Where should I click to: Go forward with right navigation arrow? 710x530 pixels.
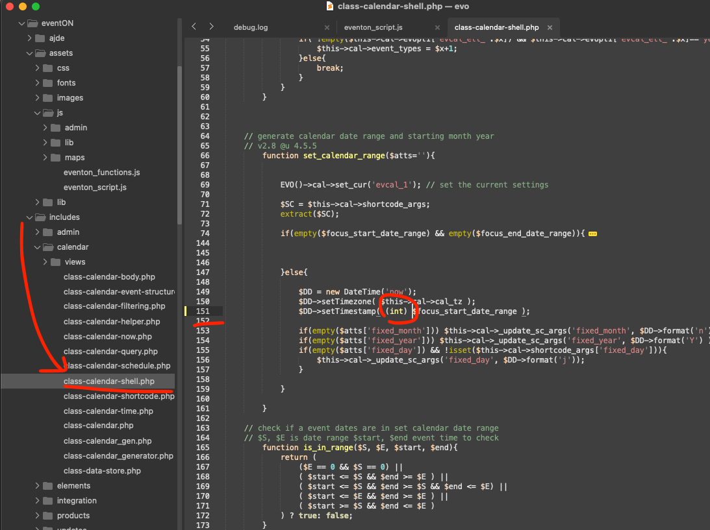211,27
